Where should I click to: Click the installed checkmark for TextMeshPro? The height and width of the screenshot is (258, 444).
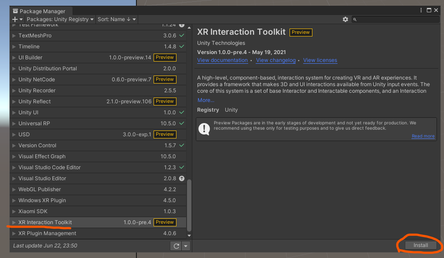click(x=182, y=35)
